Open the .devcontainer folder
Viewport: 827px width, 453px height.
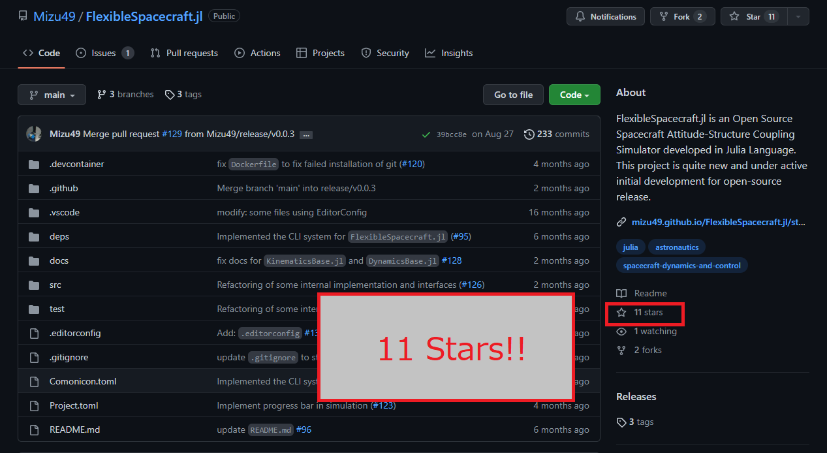pyautogui.click(x=76, y=164)
